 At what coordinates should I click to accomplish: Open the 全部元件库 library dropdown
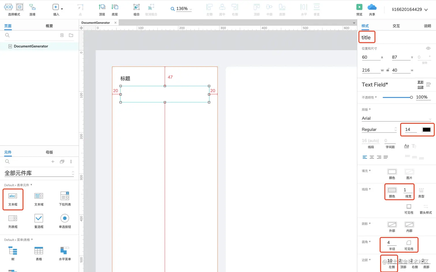click(39, 173)
